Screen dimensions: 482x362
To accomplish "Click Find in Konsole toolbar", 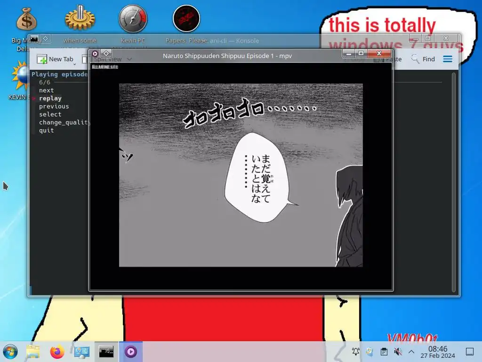I will [x=423, y=59].
